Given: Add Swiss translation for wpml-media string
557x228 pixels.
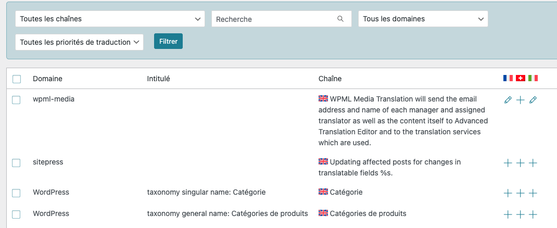Looking at the screenshot, I should (x=520, y=100).
